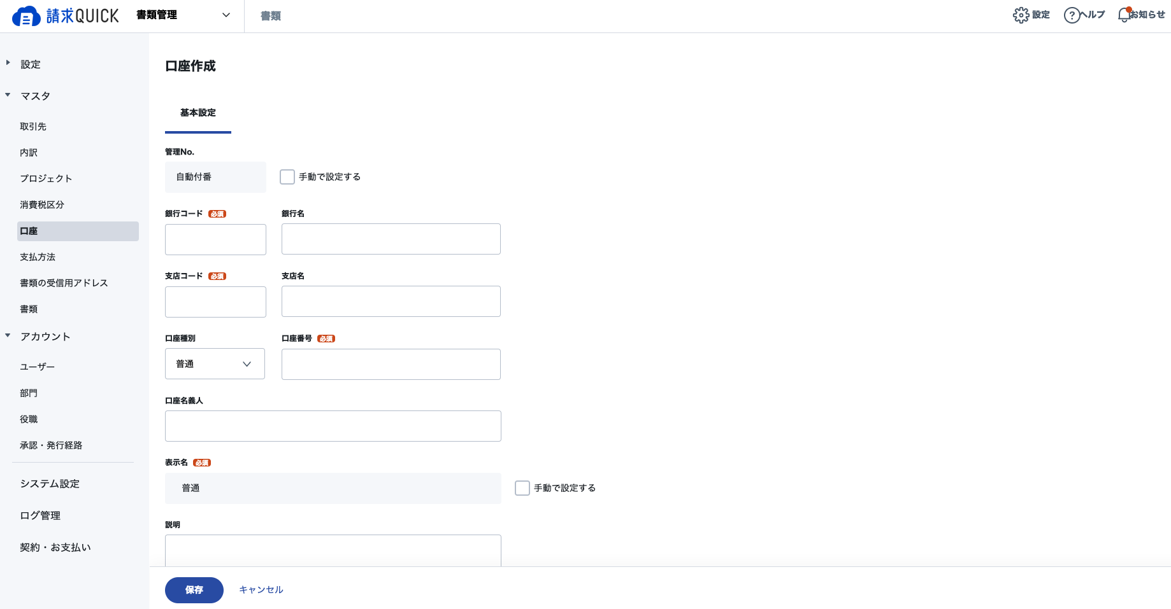This screenshot has width=1171, height=609.
Task: Collapse the マスタ section in sidebar
Action: coord(8,95)
